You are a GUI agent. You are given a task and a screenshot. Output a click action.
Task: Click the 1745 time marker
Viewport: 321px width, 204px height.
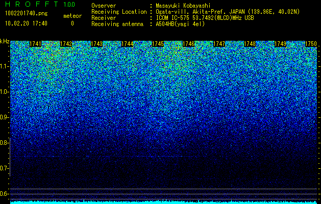tap(158, 44)
